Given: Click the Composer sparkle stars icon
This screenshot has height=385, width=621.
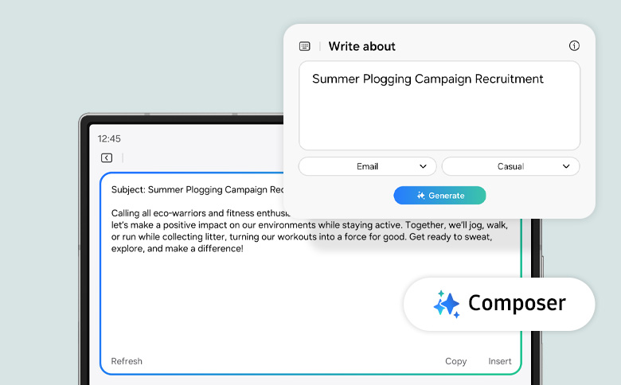Looking at the screenshot, I should pos(447,304).
